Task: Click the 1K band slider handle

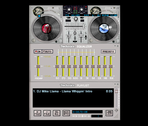Action: click(81, 66)
